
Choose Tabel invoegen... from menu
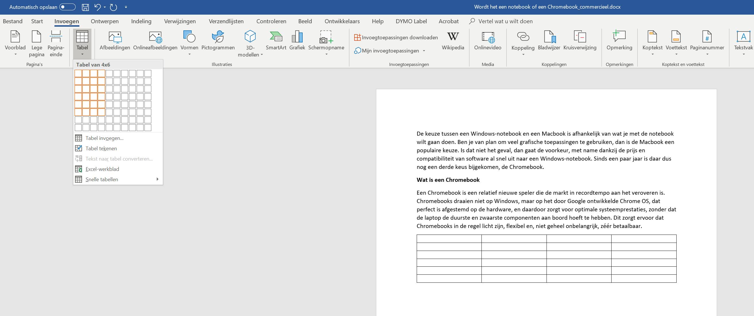[104, 138]
